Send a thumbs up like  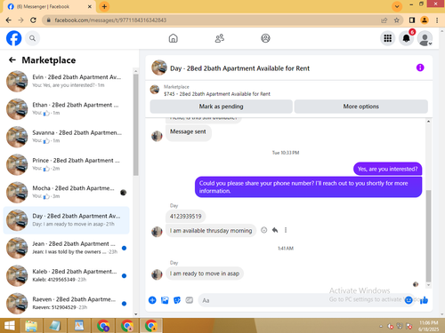tap(424, 300)
